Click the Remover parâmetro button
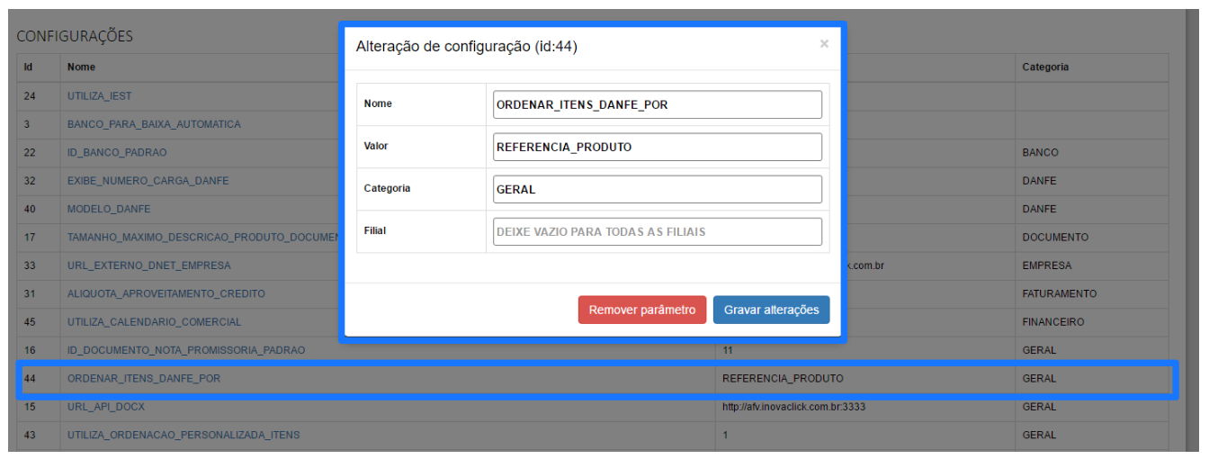 point(641,310)
